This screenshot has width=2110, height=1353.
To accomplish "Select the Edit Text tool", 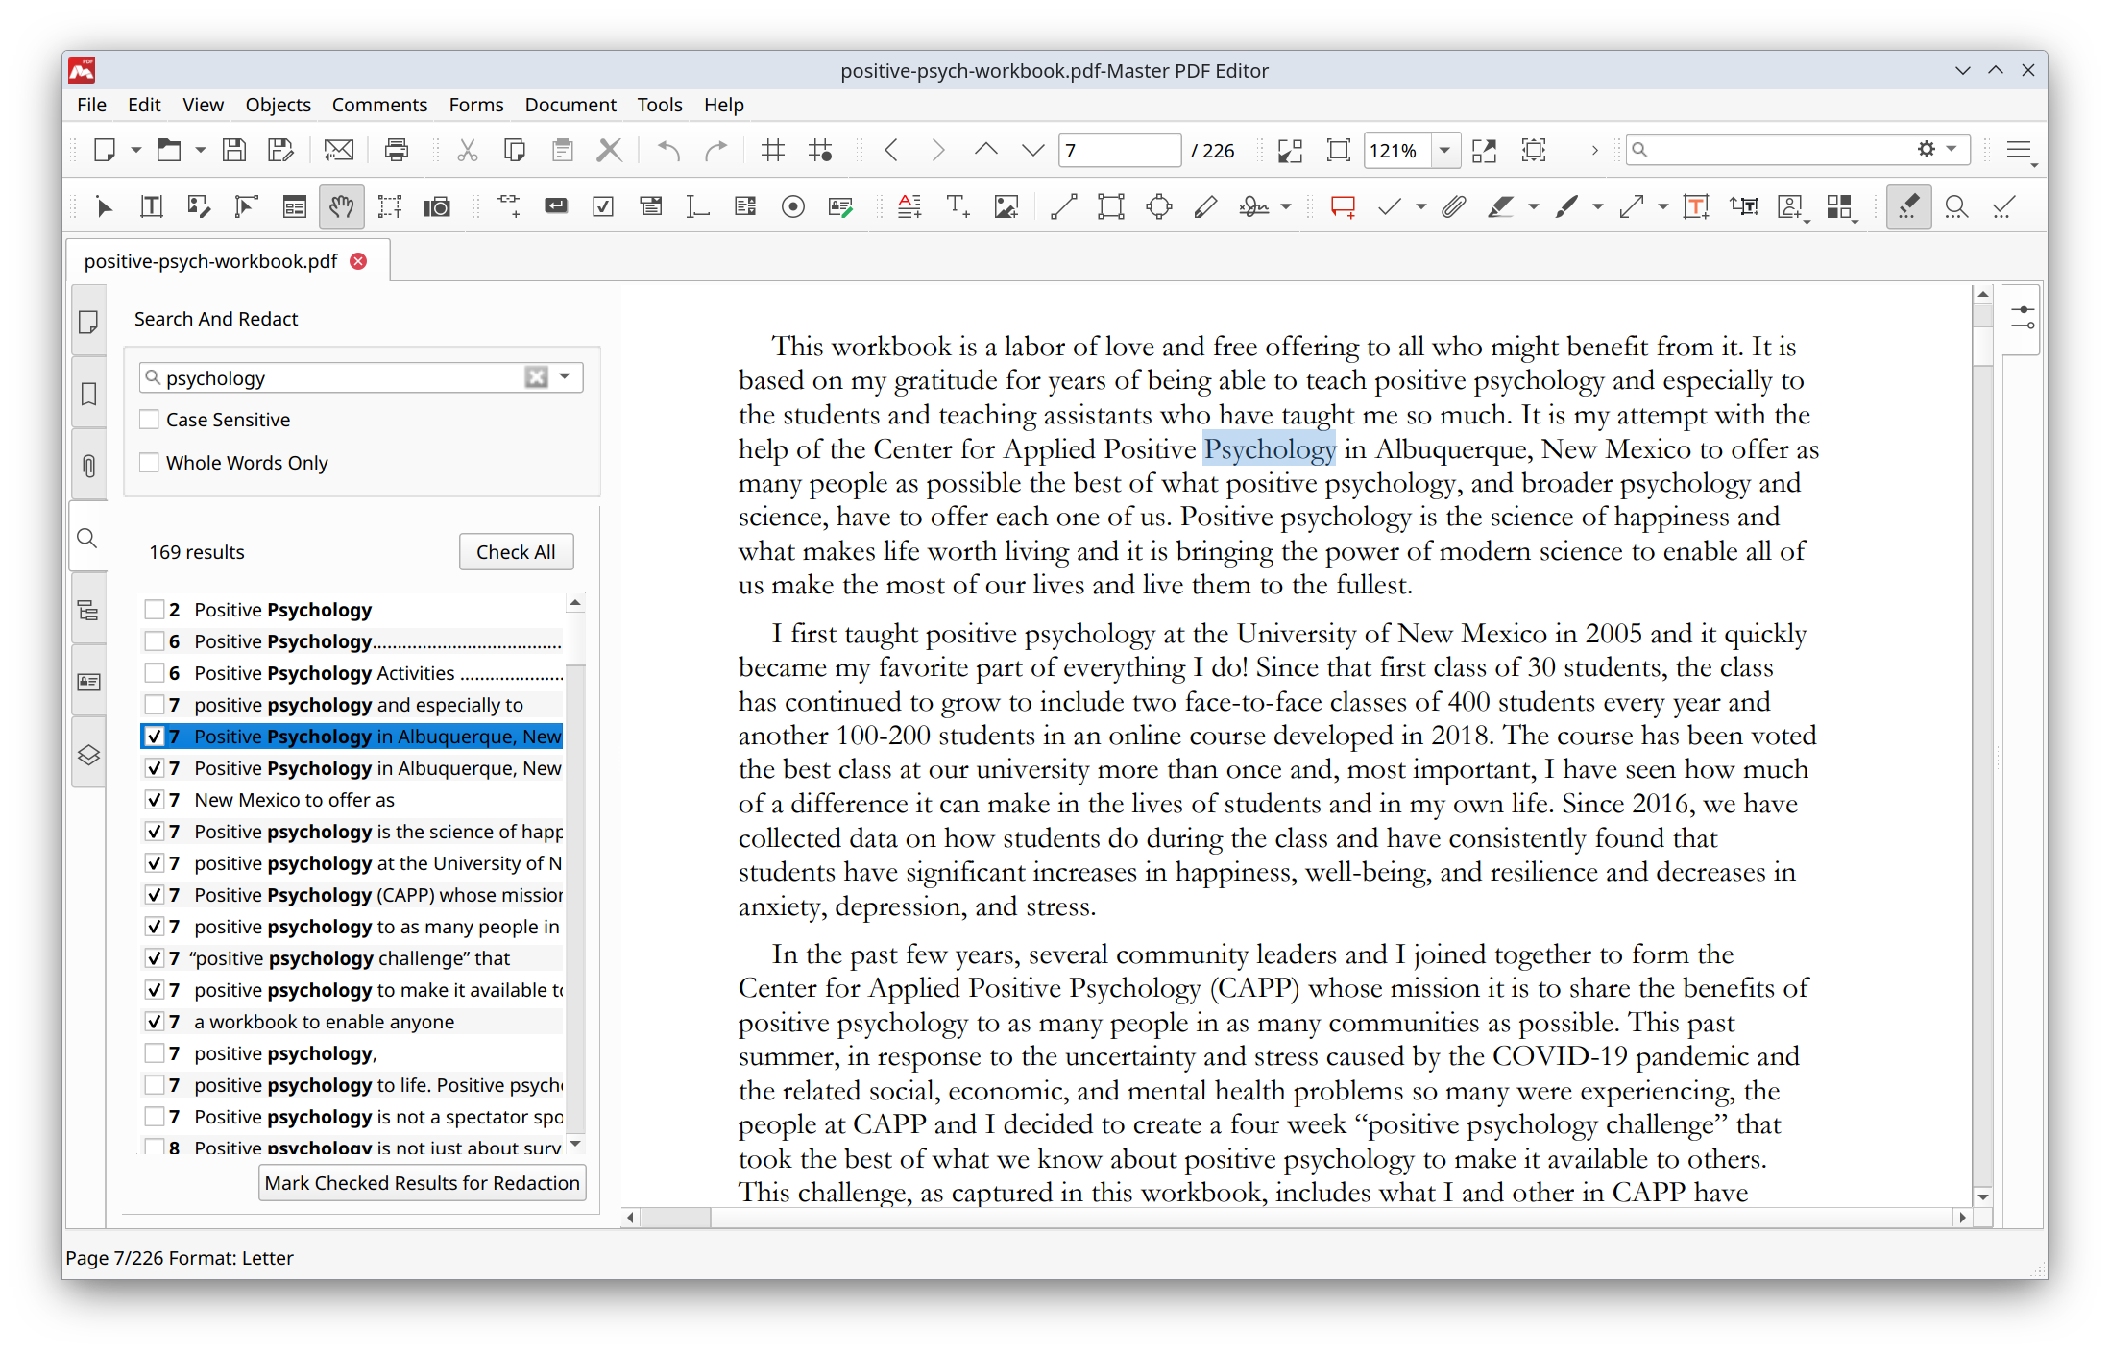I will (151, 205).
